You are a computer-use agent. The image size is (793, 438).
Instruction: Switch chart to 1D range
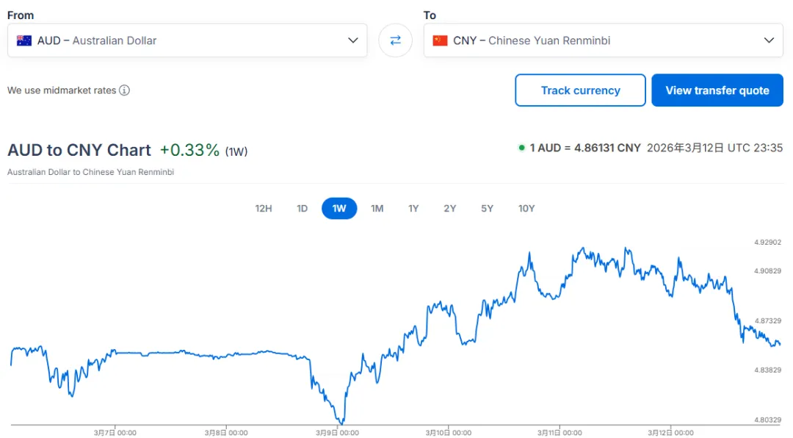(302, 209)
